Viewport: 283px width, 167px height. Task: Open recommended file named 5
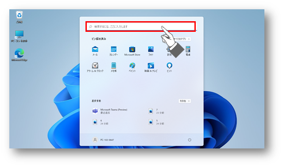pos(156,122)
